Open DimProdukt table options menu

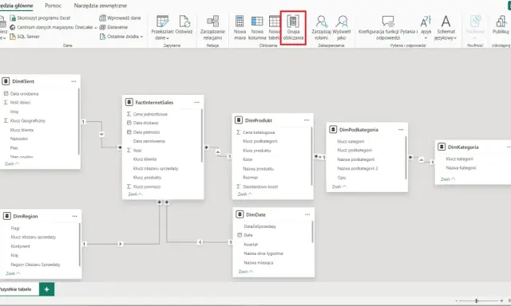(x=307, y=120)
